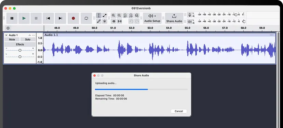Click the upload progress bar
Image resolution: width=283 pixels, height=128 pixels.
141,89
